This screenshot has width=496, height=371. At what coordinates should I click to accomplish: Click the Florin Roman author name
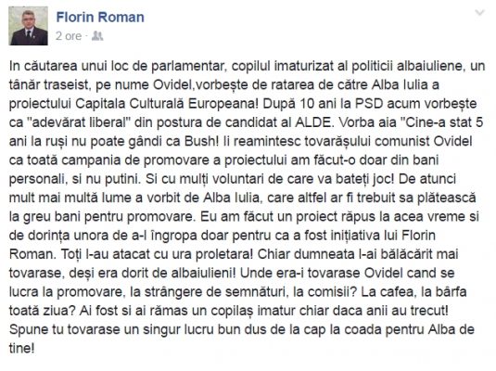(x=100, y=17)
